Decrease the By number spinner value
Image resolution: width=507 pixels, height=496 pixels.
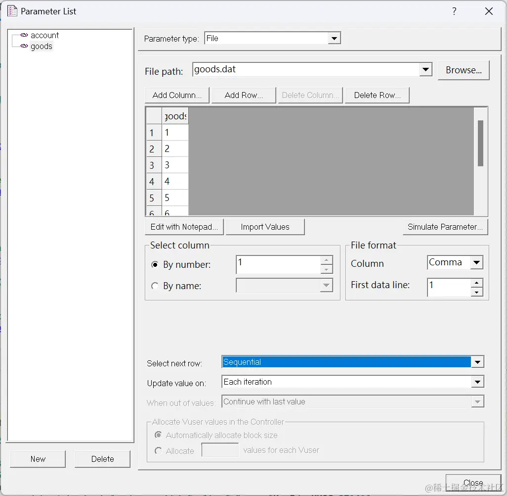click(327, 269)
